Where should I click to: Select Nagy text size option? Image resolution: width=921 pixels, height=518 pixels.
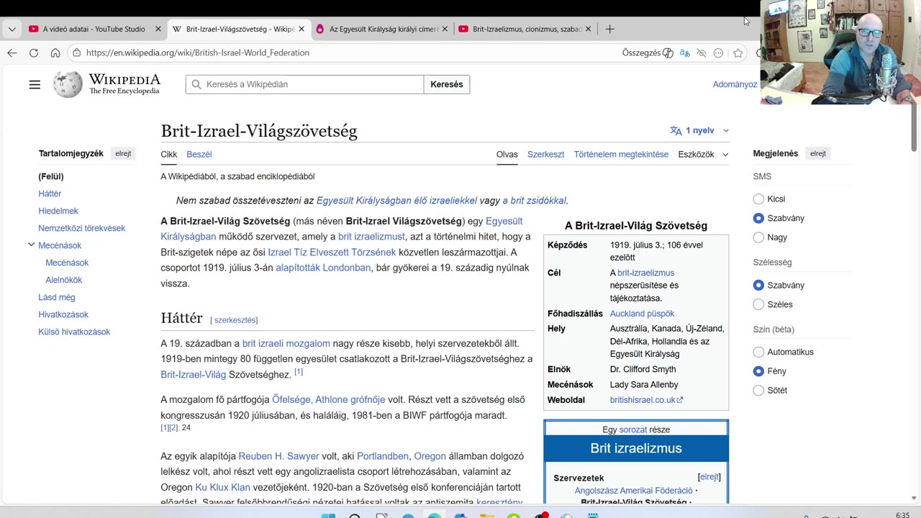pos(758,237)
